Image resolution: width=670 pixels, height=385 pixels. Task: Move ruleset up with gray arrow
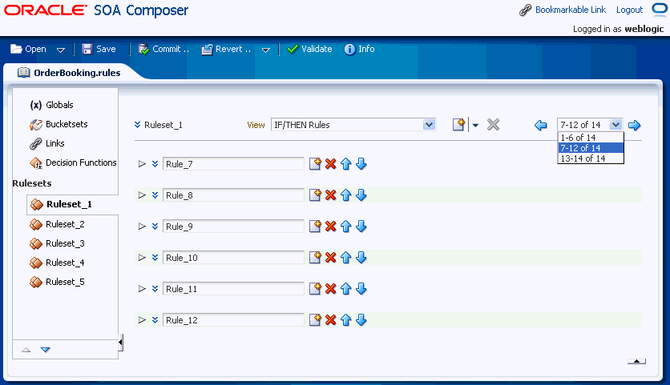point(26,350)
